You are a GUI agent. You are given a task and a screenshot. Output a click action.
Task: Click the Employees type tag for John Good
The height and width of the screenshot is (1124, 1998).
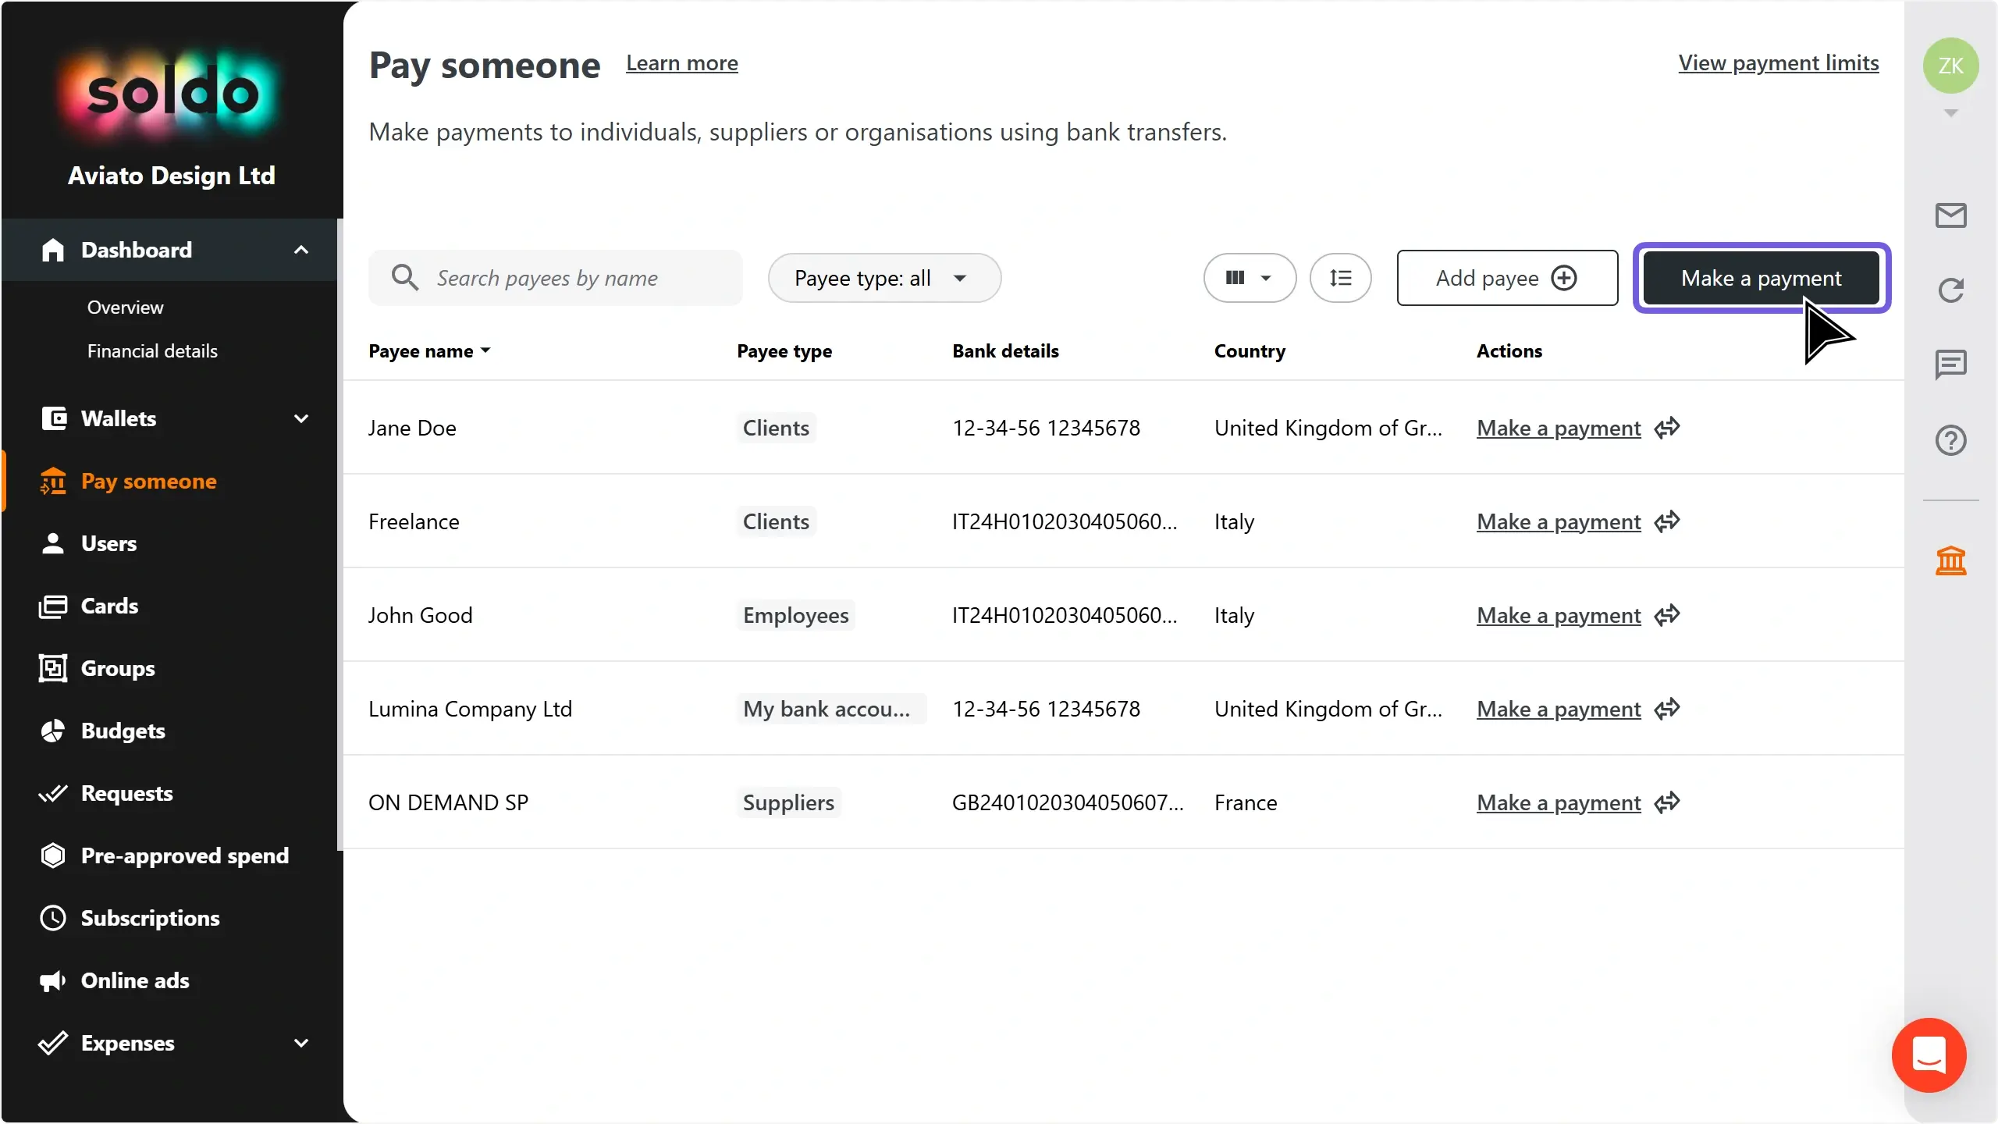pos(795,615)
